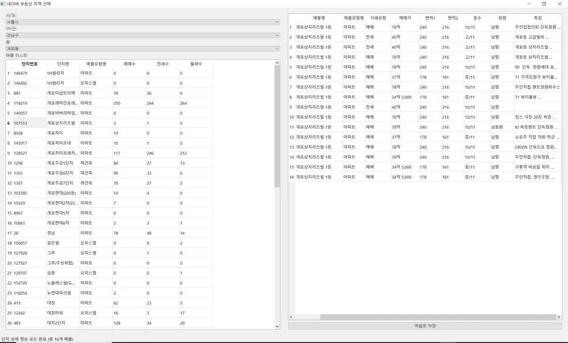The height and width of the screenshot is (343, 568).
Task: Click the 거래유형 column header
Action: (x=378, y=18)
